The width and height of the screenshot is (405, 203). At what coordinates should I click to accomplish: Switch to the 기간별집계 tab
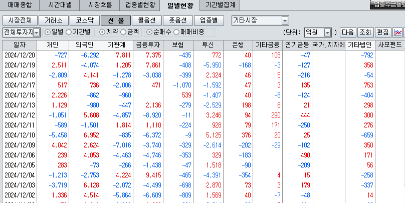220,5
